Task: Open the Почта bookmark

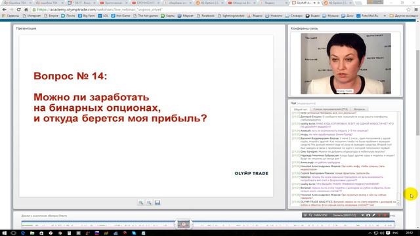Action: click(68, 16)
